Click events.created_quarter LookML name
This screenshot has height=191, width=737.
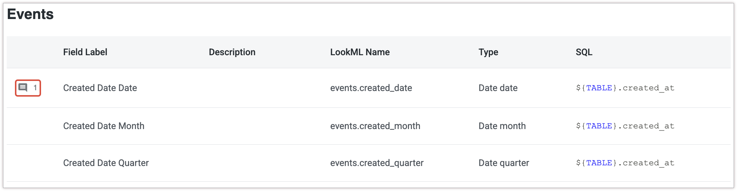pos(377,163)
